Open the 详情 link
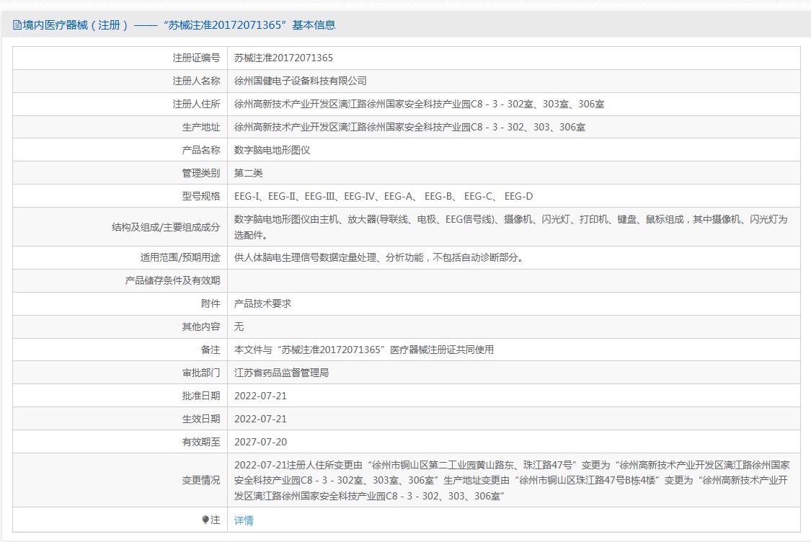811x542 pixels. tap(244, 520)
